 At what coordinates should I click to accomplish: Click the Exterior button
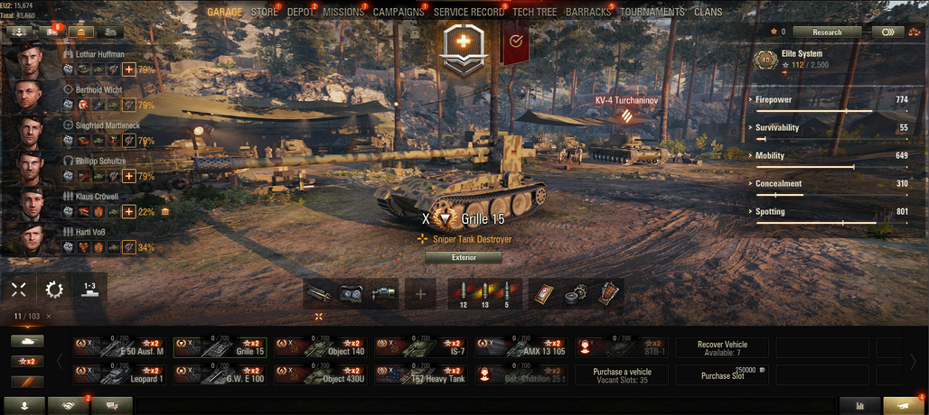click(x=464, y=258)
